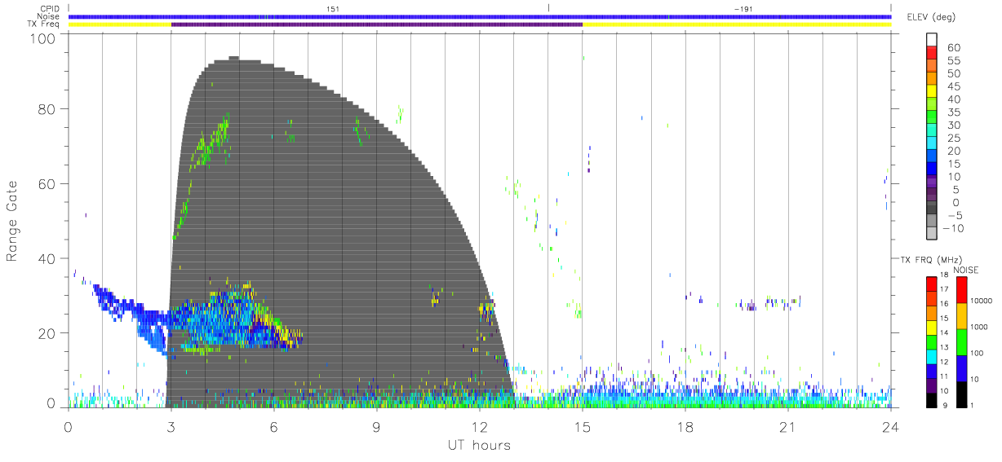Click the UT hours axis title
This screenshot has width=1002, height=462.
click(479, 445)
